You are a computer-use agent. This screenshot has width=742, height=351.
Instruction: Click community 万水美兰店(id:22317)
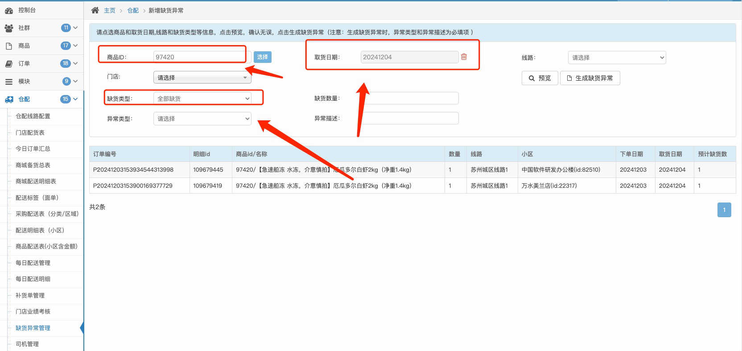pyautogui.click(x=549, y=186)
